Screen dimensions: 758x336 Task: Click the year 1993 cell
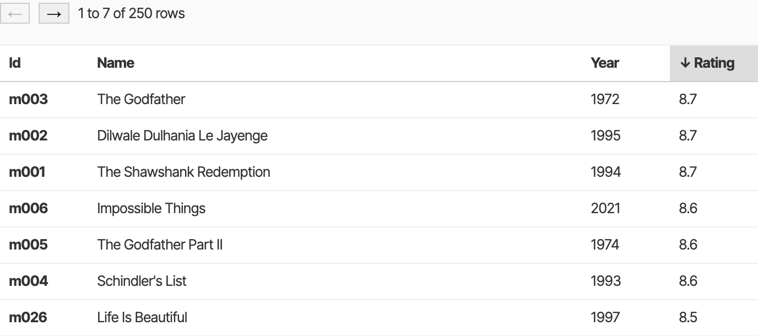[x=606, y=281]
